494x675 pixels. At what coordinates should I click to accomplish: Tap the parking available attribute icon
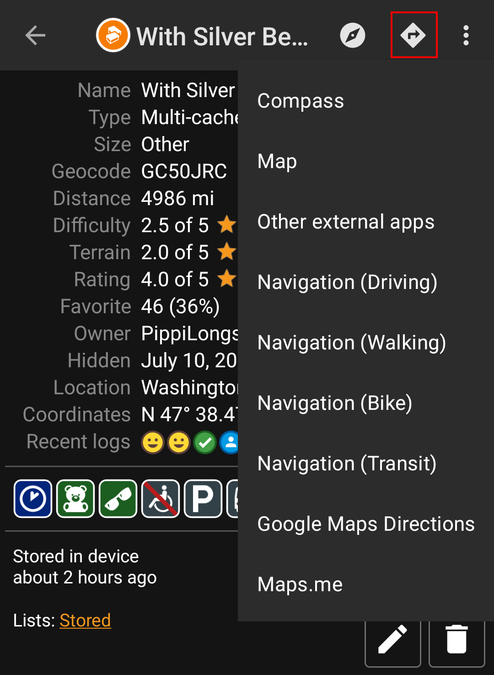(203, 499)
